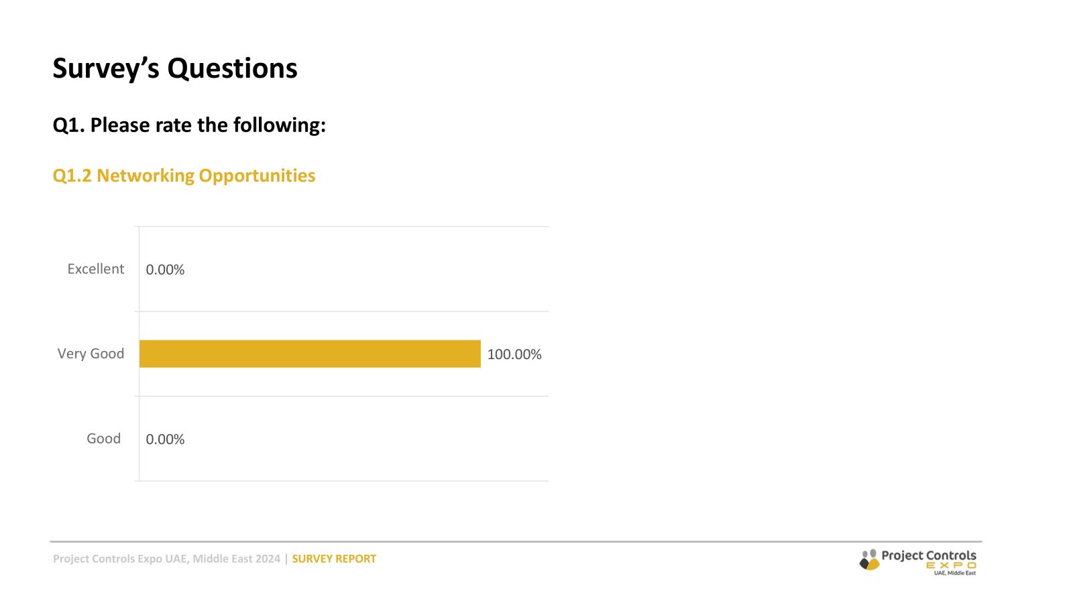Click the footer horizontal divider line

[x=516, y=541]
